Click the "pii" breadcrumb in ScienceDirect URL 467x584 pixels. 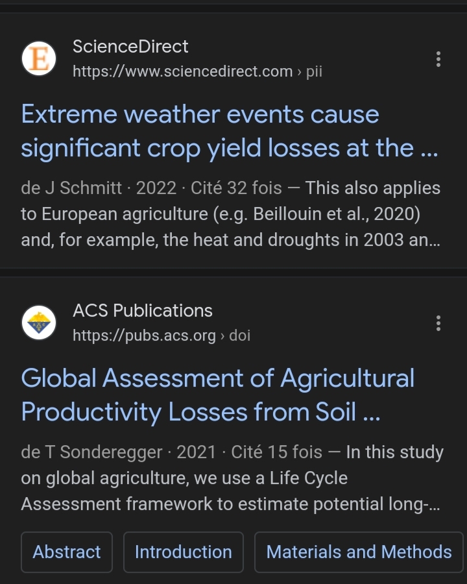click(314, 71)
